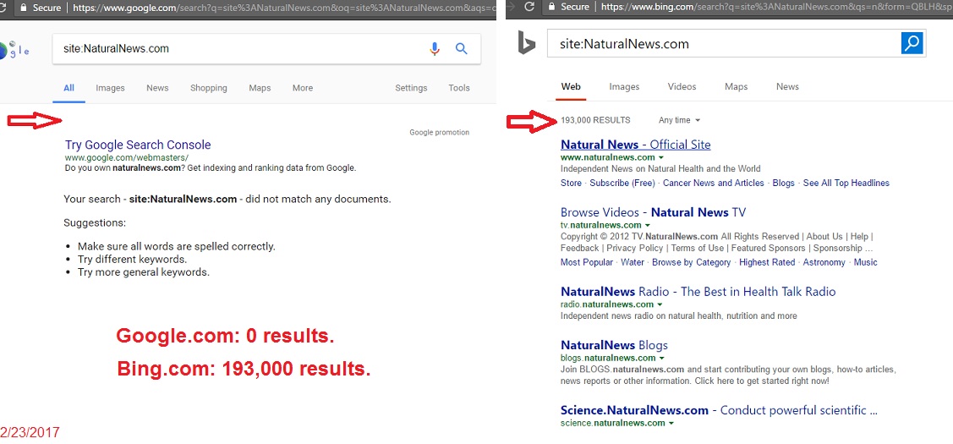Image resolution: width=953 pixels, height=444 pixels.
Task: Expand the arrow beside blogs.naturalnews.com
Action: pyautogui.click(x=661, y=359)
